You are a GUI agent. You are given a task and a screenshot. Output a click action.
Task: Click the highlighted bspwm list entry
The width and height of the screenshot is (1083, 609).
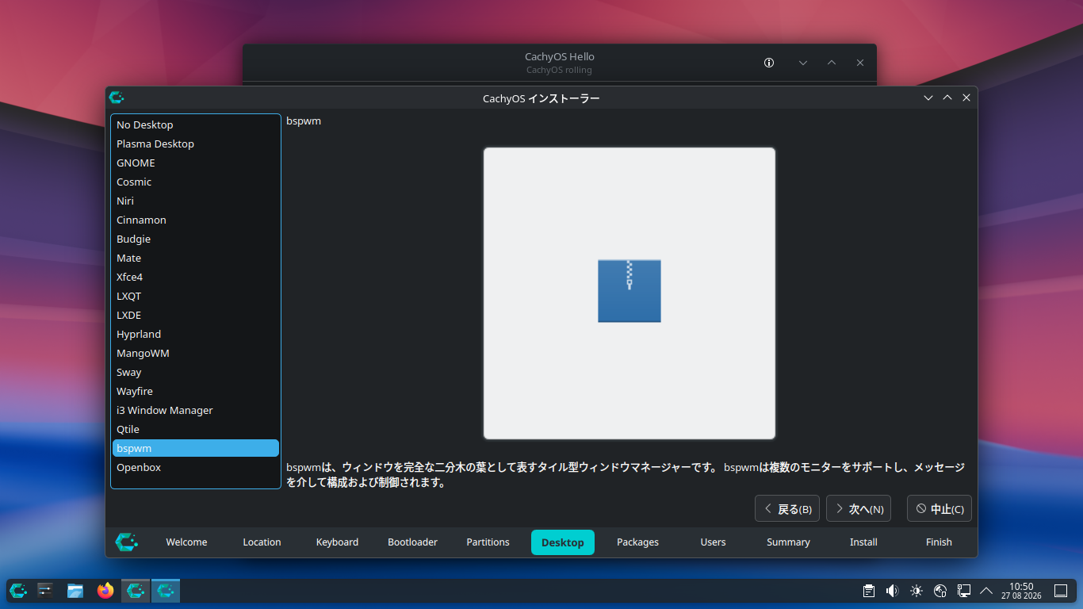pyautogui.click(x=196, y=448)
